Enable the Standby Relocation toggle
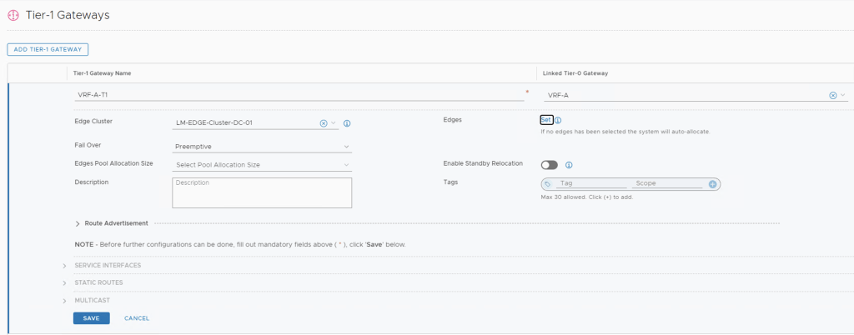This screenshot has height=335, width=854. point(549,165)
